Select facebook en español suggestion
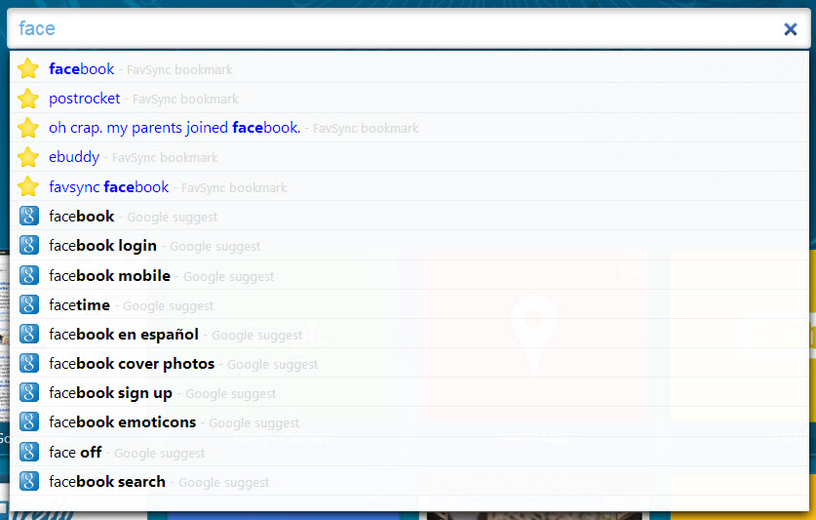The width and height of the screenshot is (816, 520). coord(124,335)
